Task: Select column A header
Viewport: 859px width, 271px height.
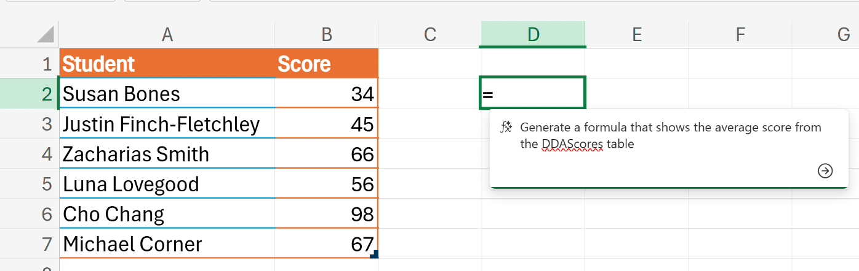Action: 167,34
